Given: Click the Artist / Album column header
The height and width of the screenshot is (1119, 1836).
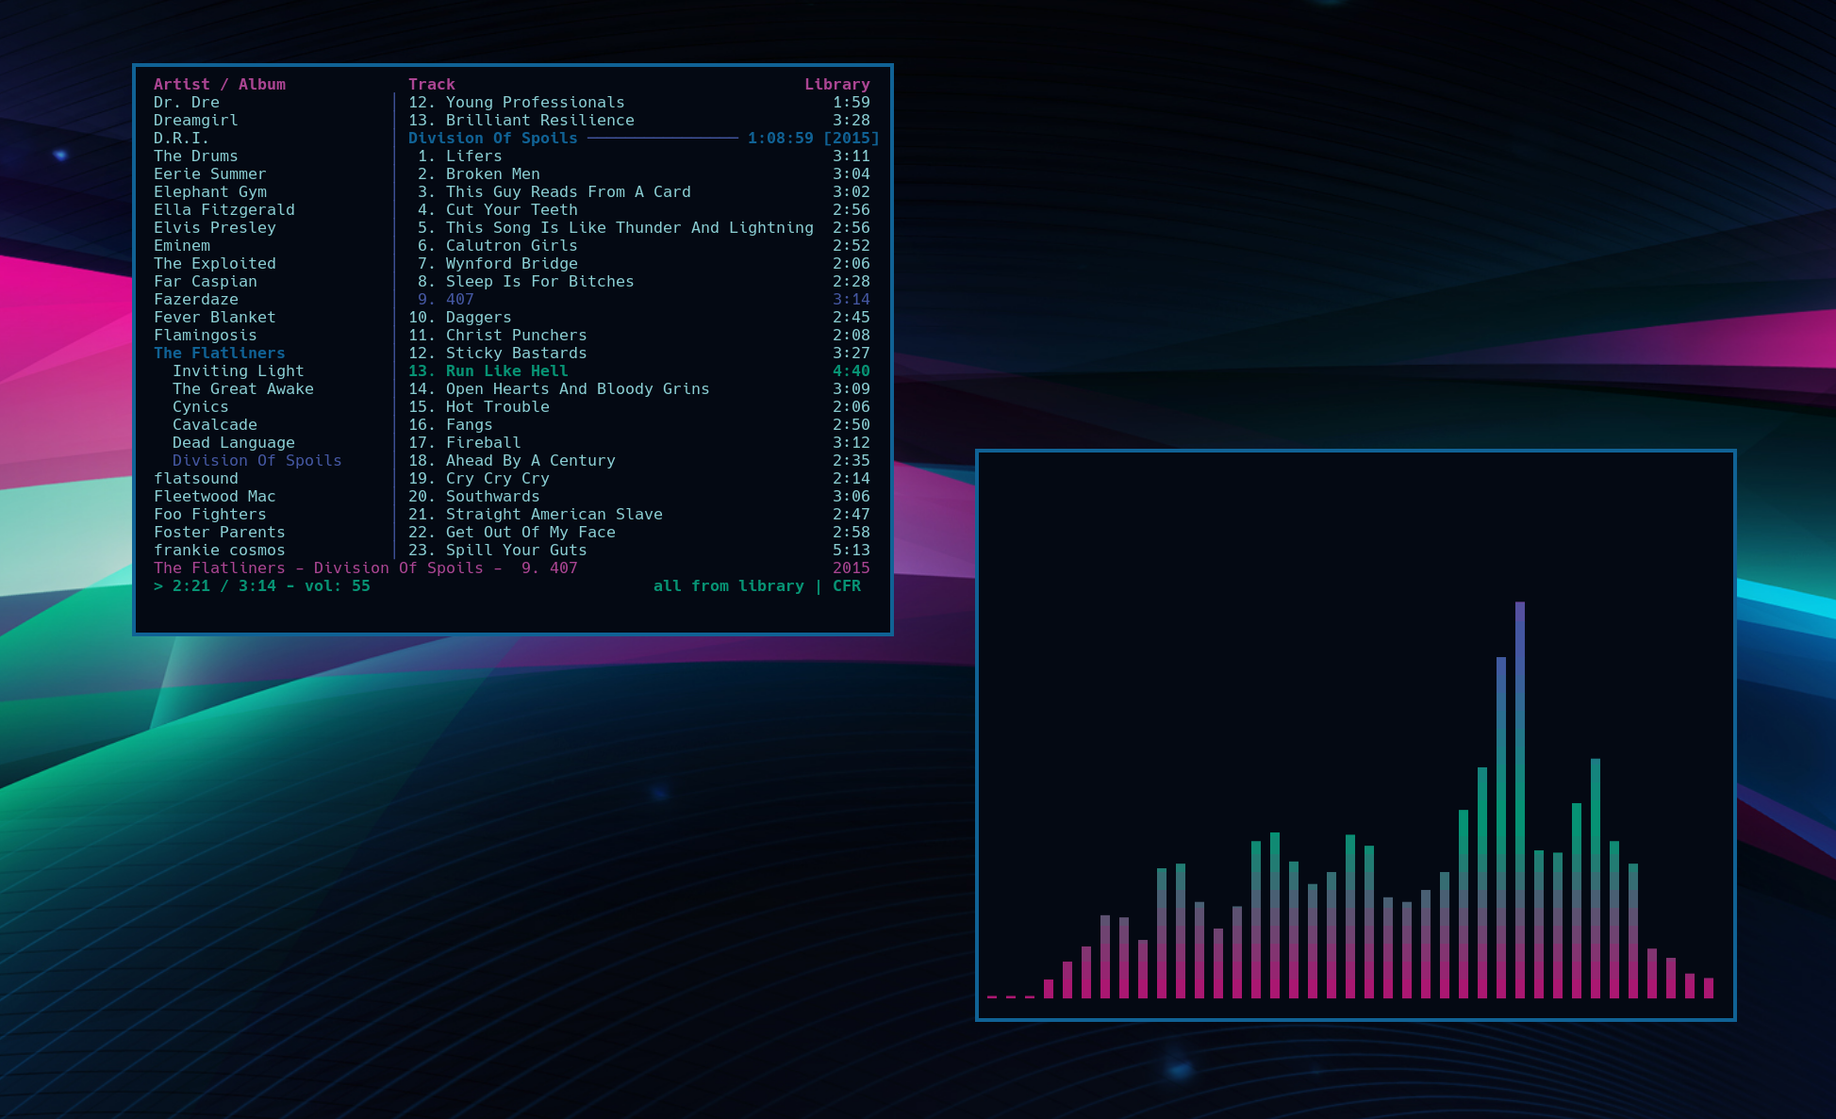Looking at the screenshot, I should [x=219, y=85].
